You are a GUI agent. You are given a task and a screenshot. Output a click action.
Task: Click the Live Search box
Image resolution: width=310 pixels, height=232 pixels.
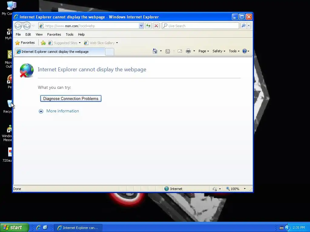200,26
